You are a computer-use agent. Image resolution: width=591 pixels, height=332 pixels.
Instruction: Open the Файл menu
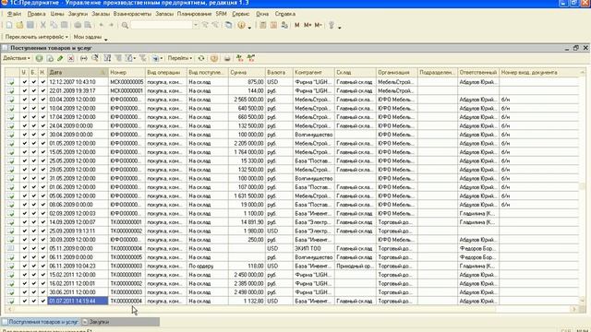click(14, 14)
